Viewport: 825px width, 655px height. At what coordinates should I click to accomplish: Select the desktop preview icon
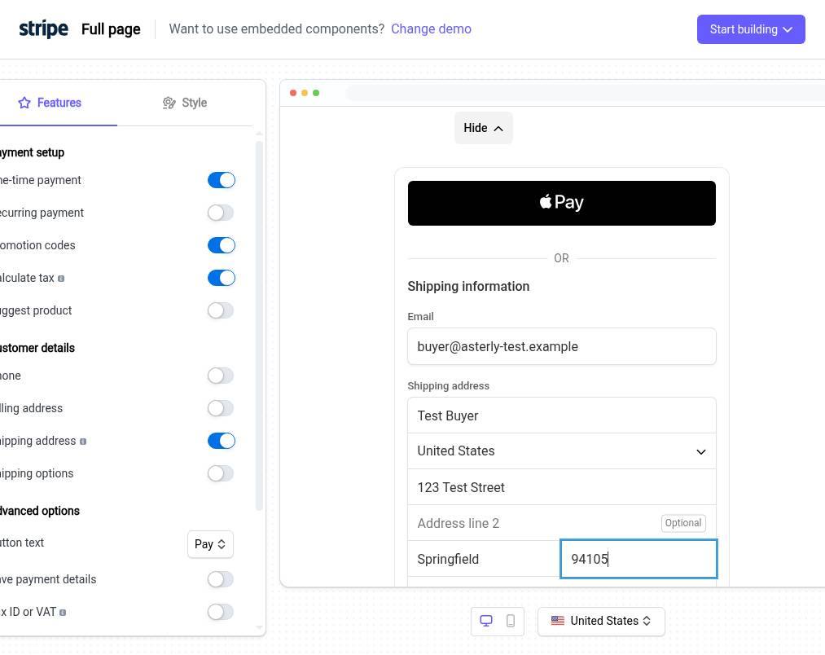point(486,621)
